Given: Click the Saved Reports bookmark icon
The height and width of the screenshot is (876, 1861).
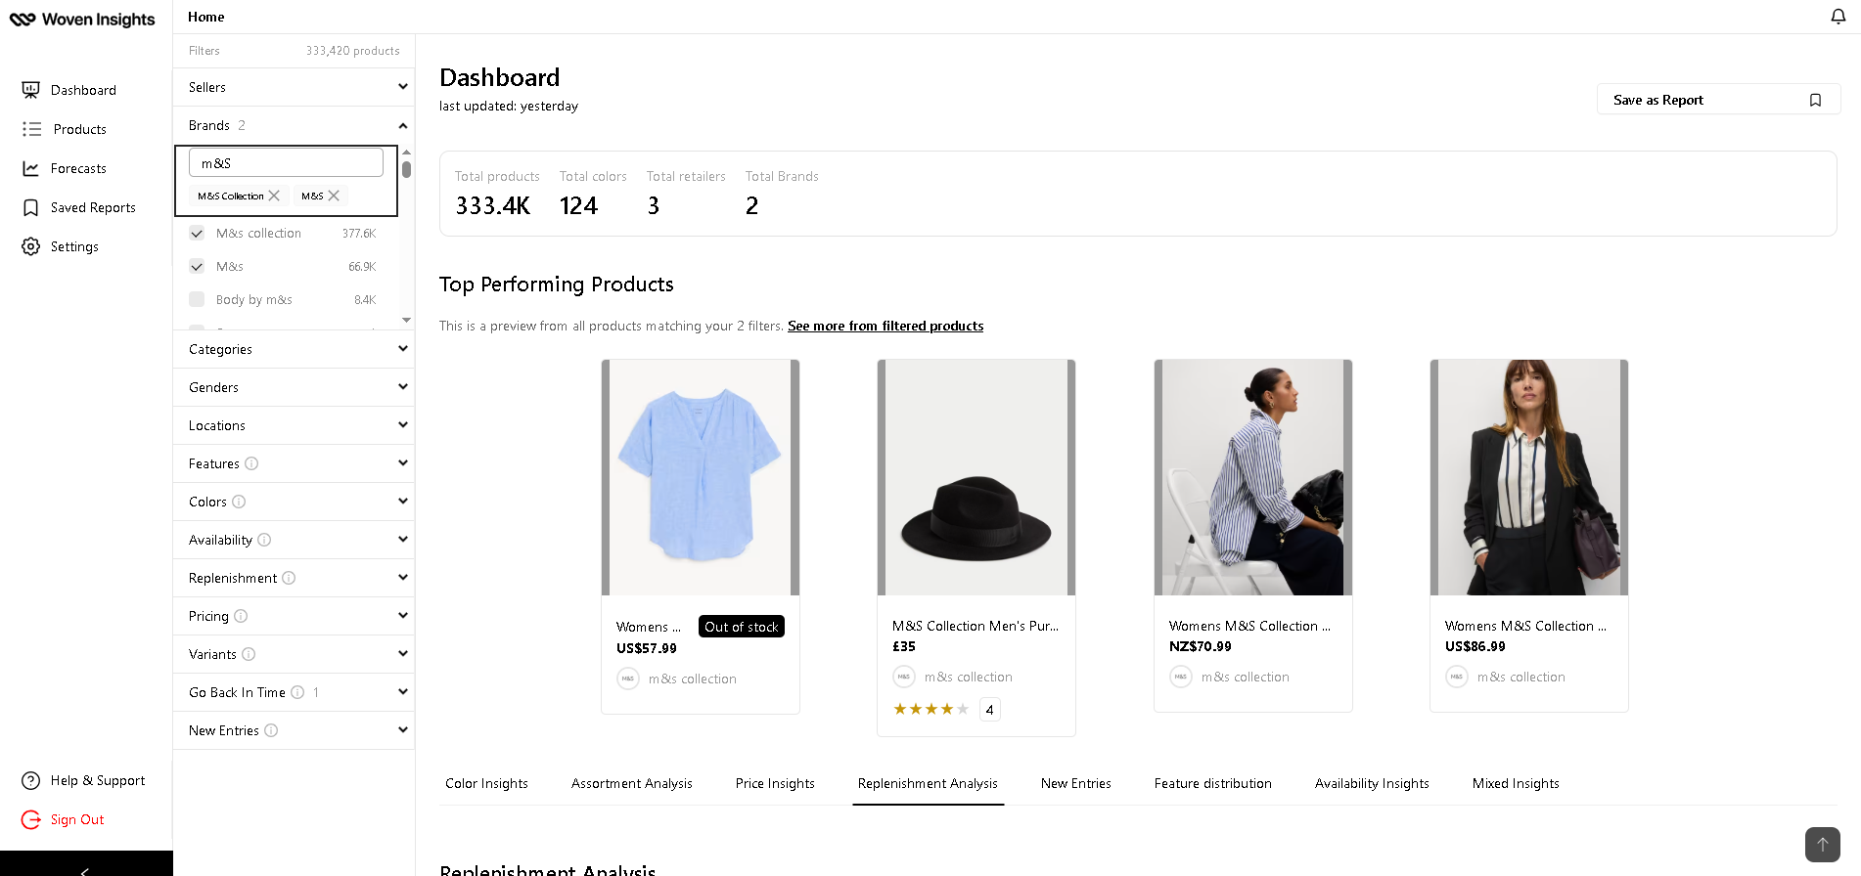Looking at the screenshot, I should tap(31, 207).
